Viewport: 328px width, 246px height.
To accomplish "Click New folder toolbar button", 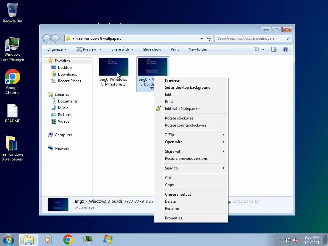I will click(x=198, y=49).
